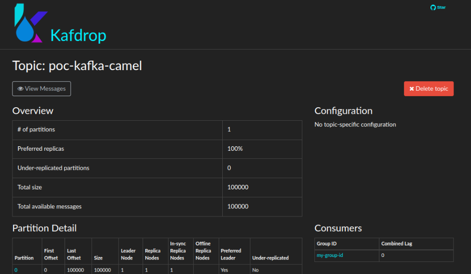Click the Preferred Leader cell 'Yes'

pyautogui.click(x=224, y=270)
